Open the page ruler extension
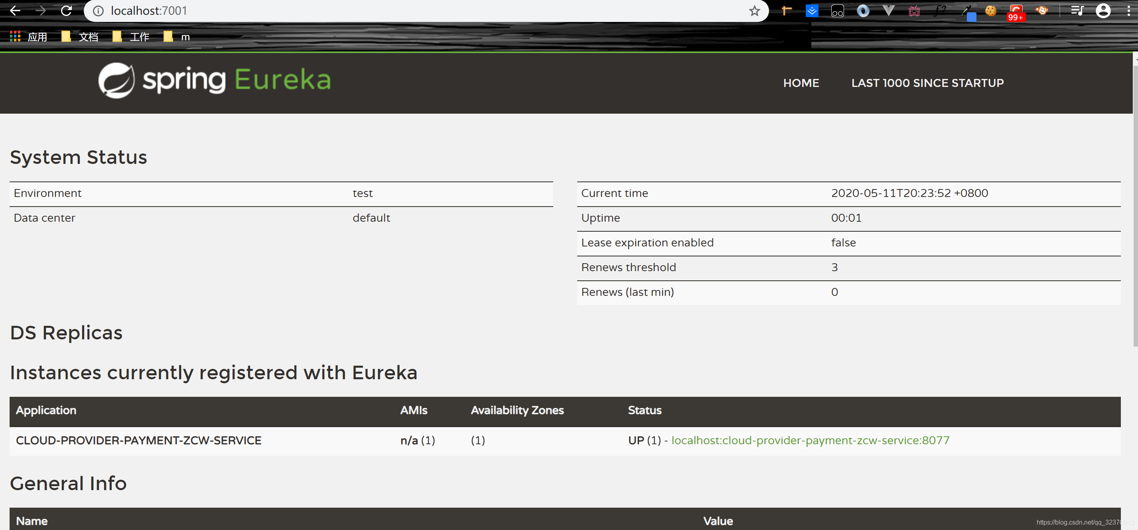 786,11
